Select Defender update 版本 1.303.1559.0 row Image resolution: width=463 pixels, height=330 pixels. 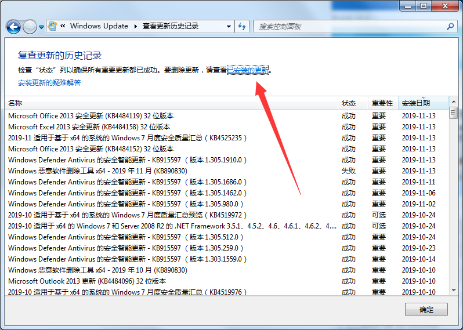click(226, 259)
